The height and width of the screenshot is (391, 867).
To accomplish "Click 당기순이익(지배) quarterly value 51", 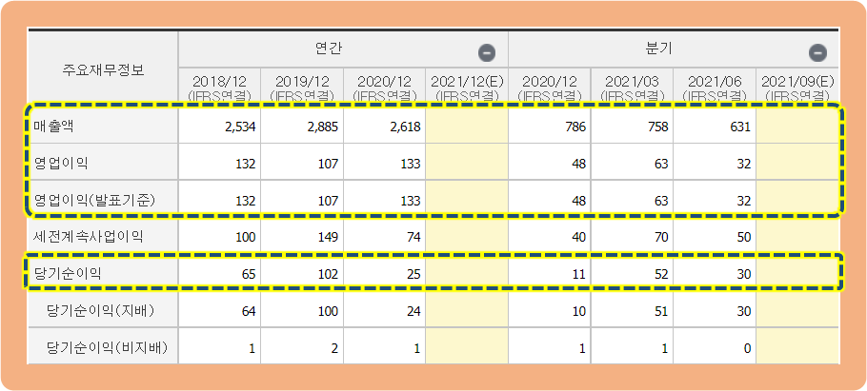I will pos(661,311).
